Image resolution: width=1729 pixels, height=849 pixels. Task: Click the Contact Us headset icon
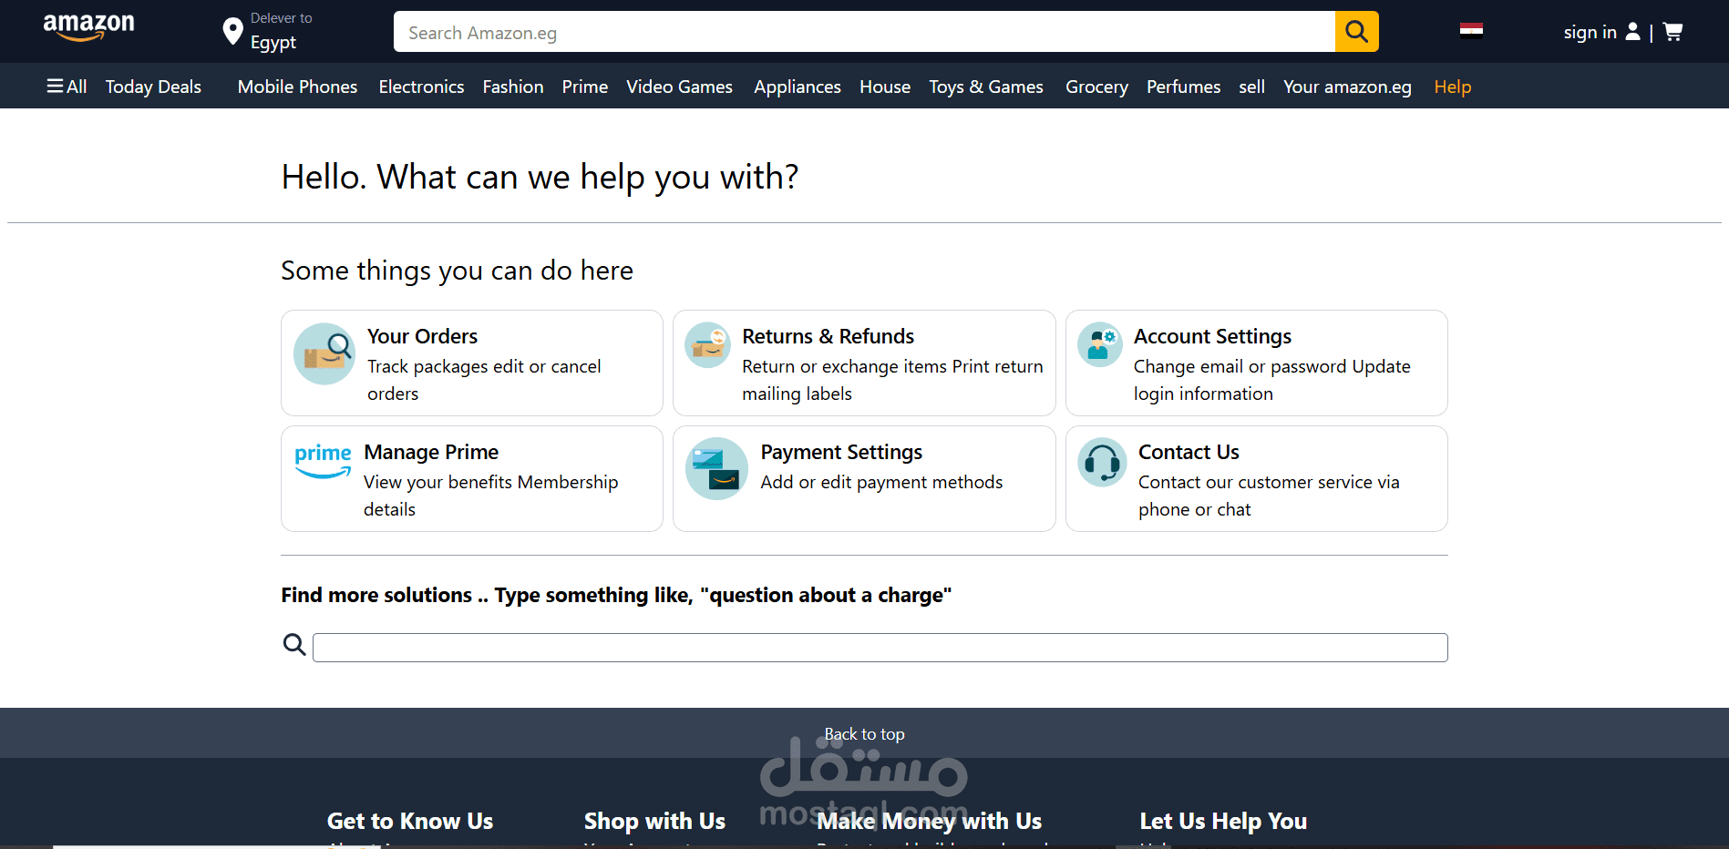1103,462
